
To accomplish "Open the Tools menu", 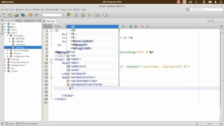I will [69, 9].
